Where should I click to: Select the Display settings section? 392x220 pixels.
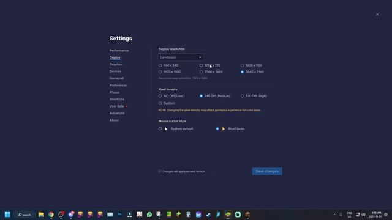tap(115, 57)
